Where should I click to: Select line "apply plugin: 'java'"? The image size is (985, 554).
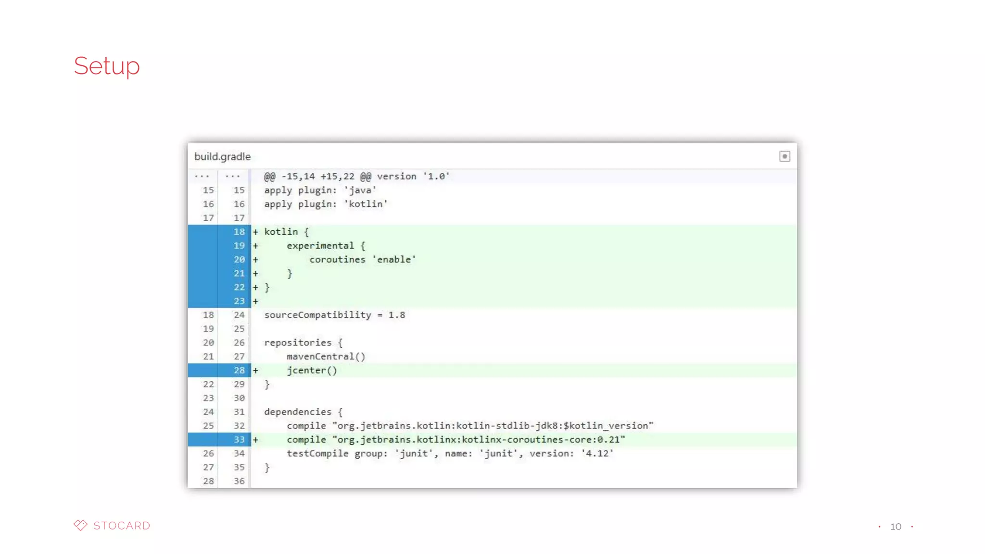pyautogui.click(x=320, y=190)
